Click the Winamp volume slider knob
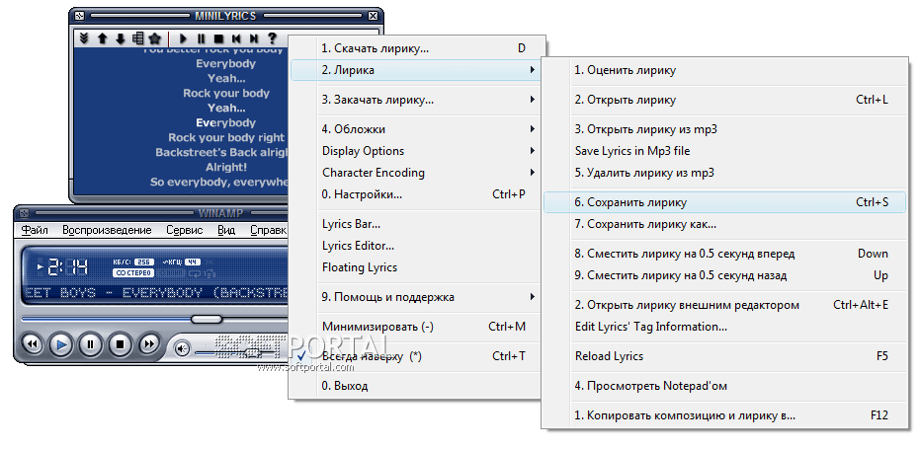This screenshot has width=920, height=449. coord(252,353)
